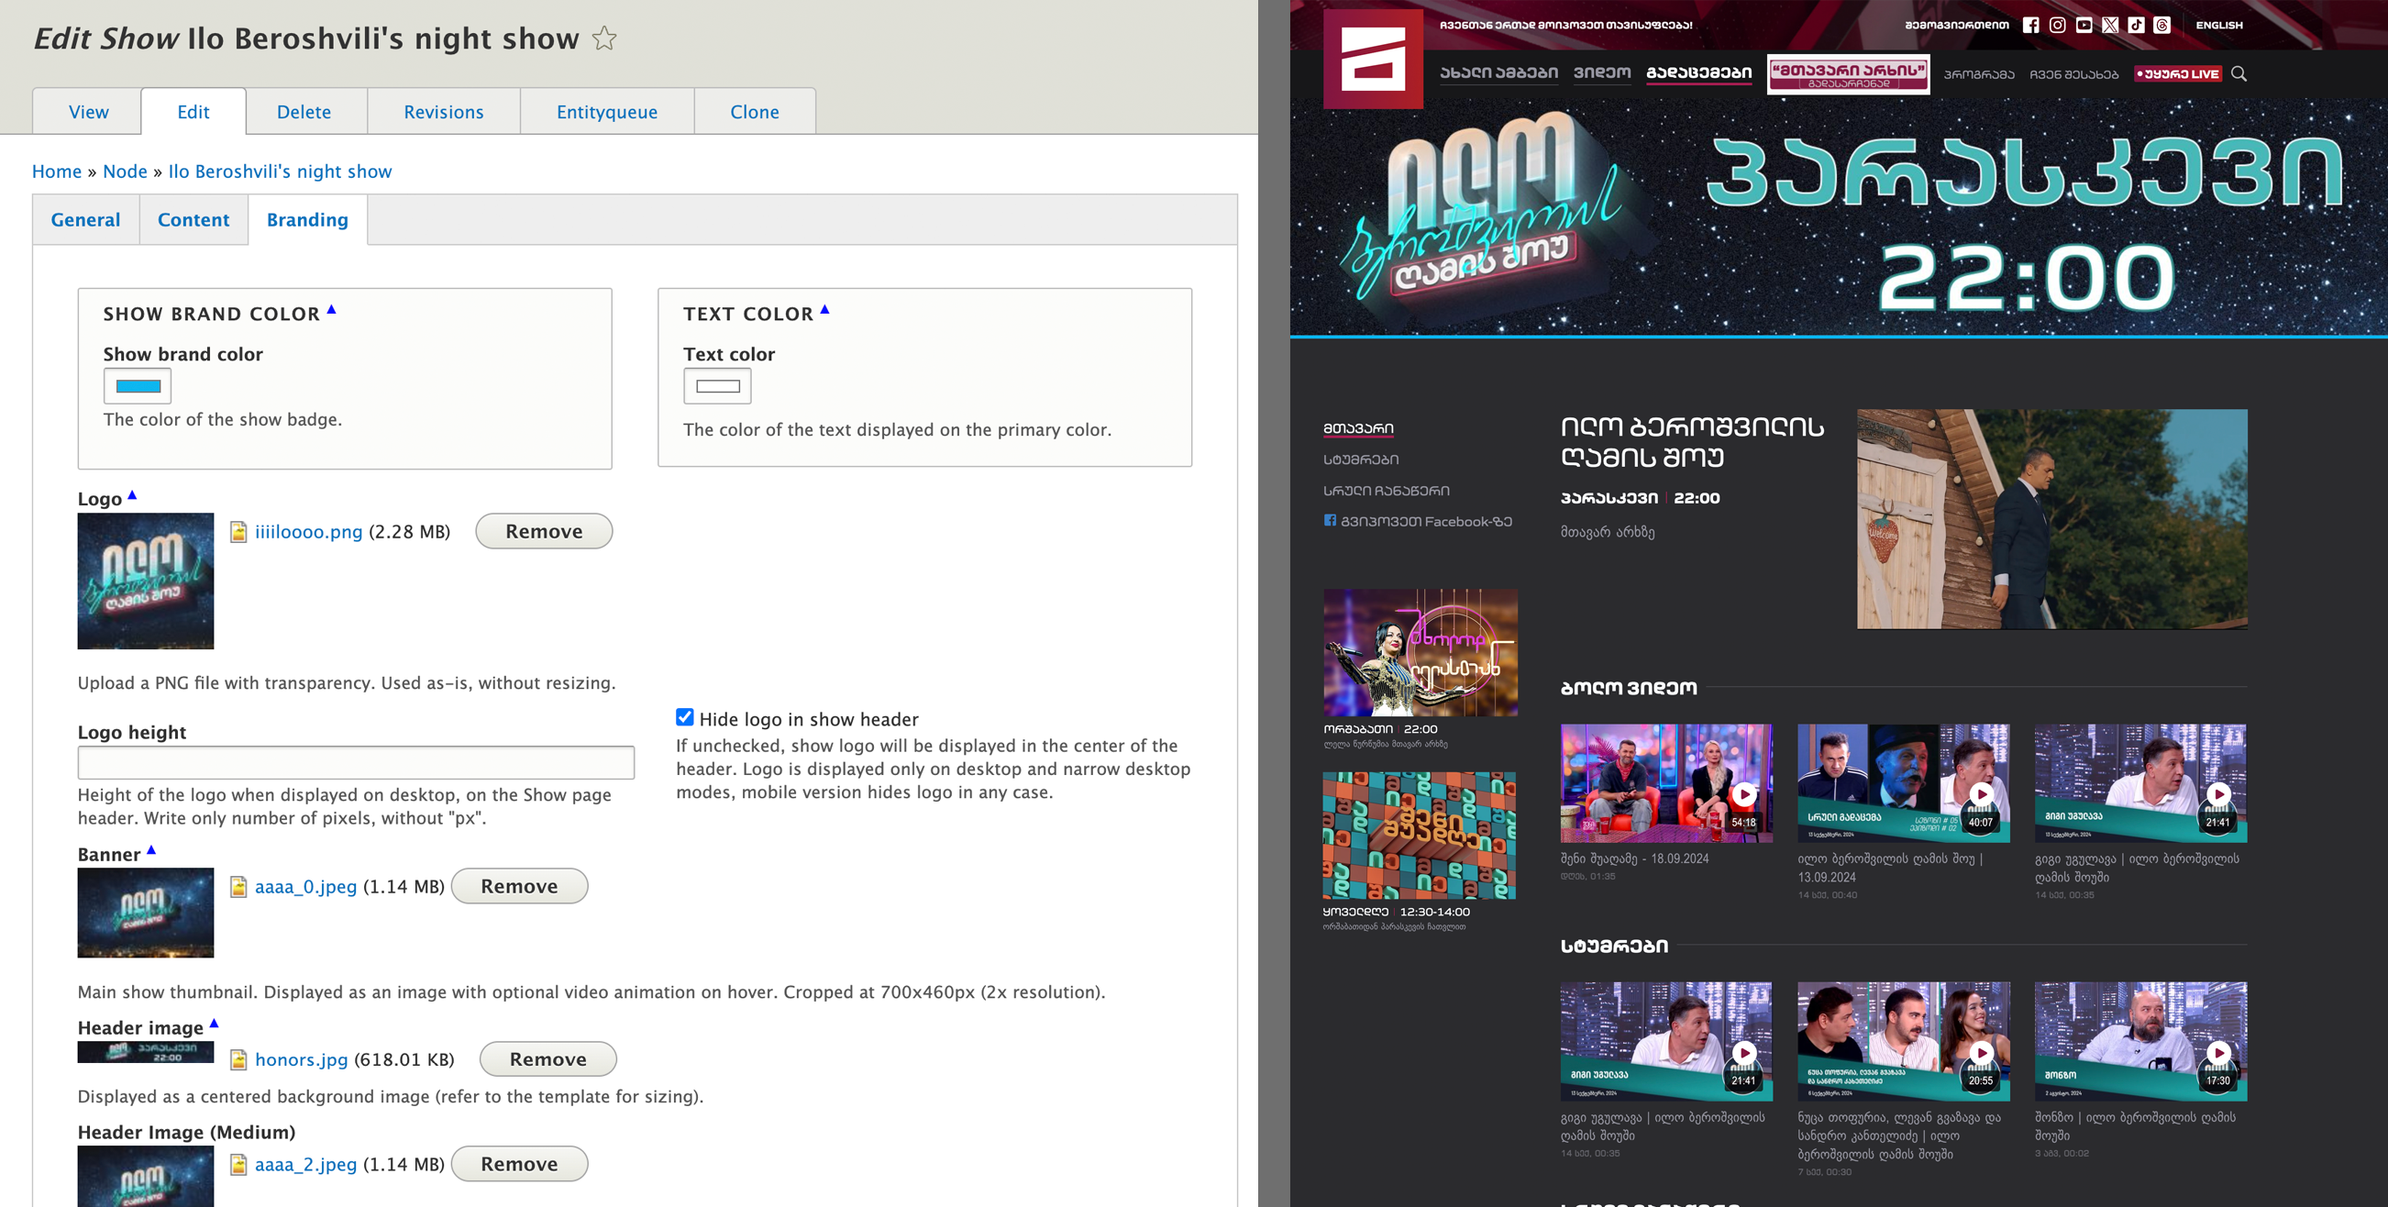Screen dimensions: 2388x1207
Task: Open the Clone tab
Action: 754,111
